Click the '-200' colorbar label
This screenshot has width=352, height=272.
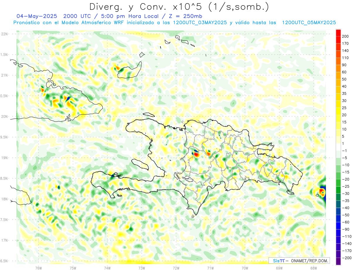tap(347, 258)
